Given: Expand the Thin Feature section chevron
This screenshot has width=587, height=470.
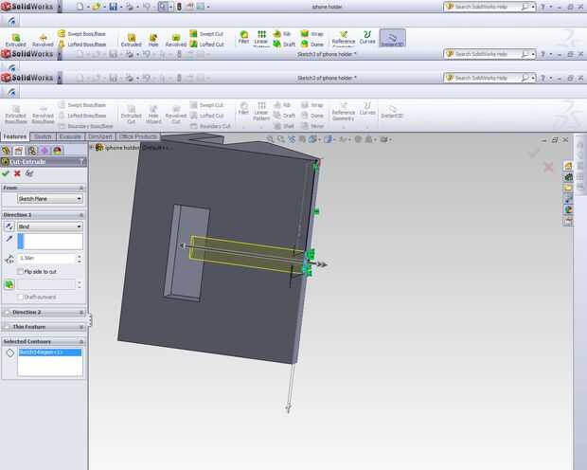Looking at the screenshot, I should pyautogui.click(x=81, y=327).
